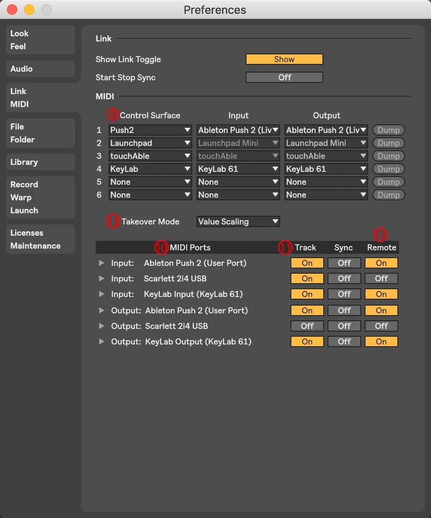Open the Licenses Maintenance tab

point(41,239)
